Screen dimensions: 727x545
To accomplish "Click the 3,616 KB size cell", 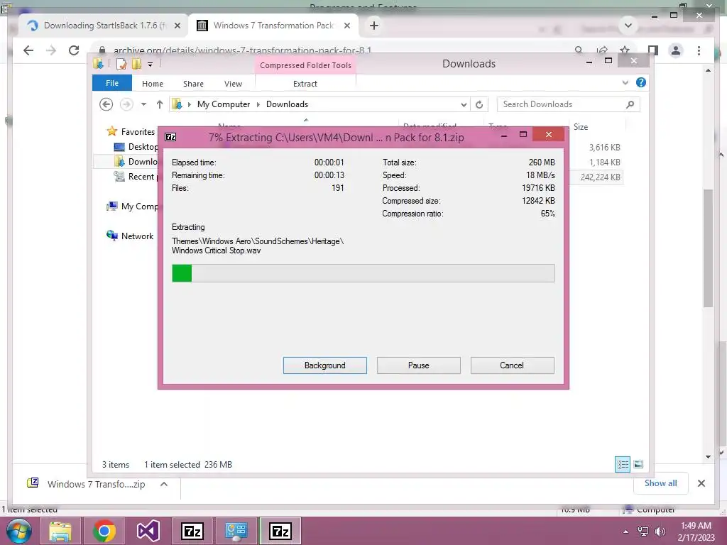I will (x=605, y=148).
